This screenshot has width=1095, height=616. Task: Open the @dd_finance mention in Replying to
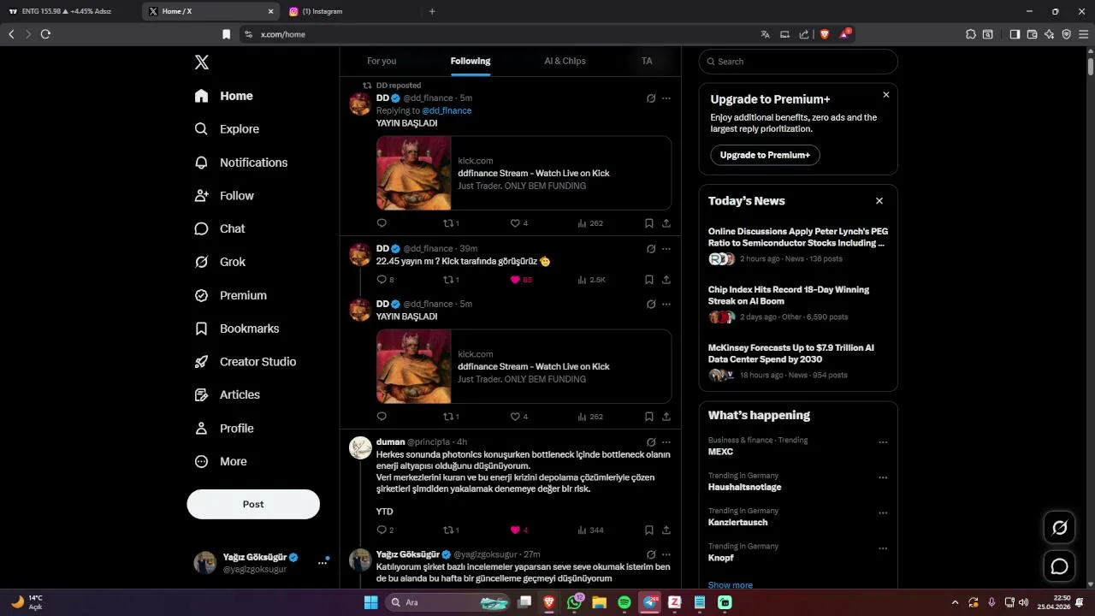click(447, 110)
